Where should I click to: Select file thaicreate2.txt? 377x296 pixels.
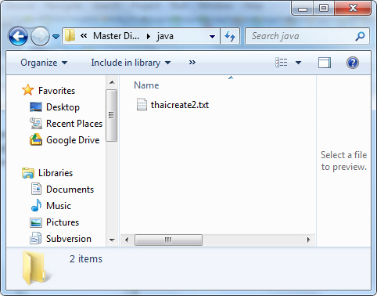(180, 105)
